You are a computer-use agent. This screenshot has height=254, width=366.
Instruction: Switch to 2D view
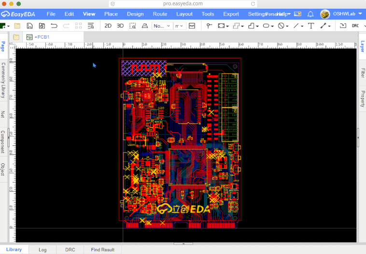(108, 26)
